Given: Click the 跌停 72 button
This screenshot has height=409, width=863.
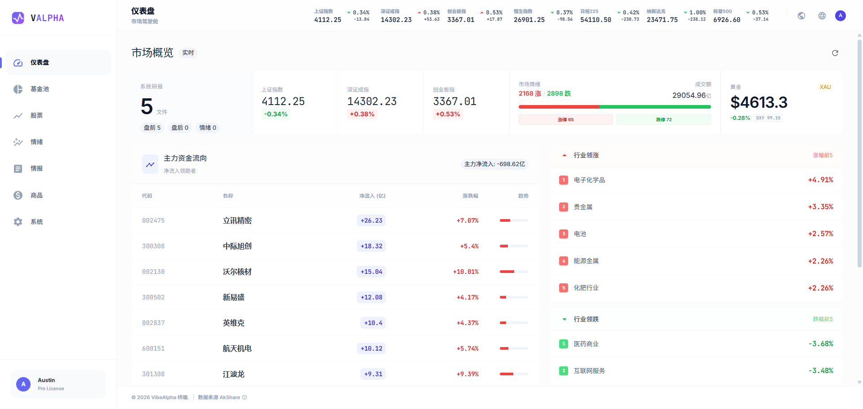Looking at the screenshot, I should 663,119.
